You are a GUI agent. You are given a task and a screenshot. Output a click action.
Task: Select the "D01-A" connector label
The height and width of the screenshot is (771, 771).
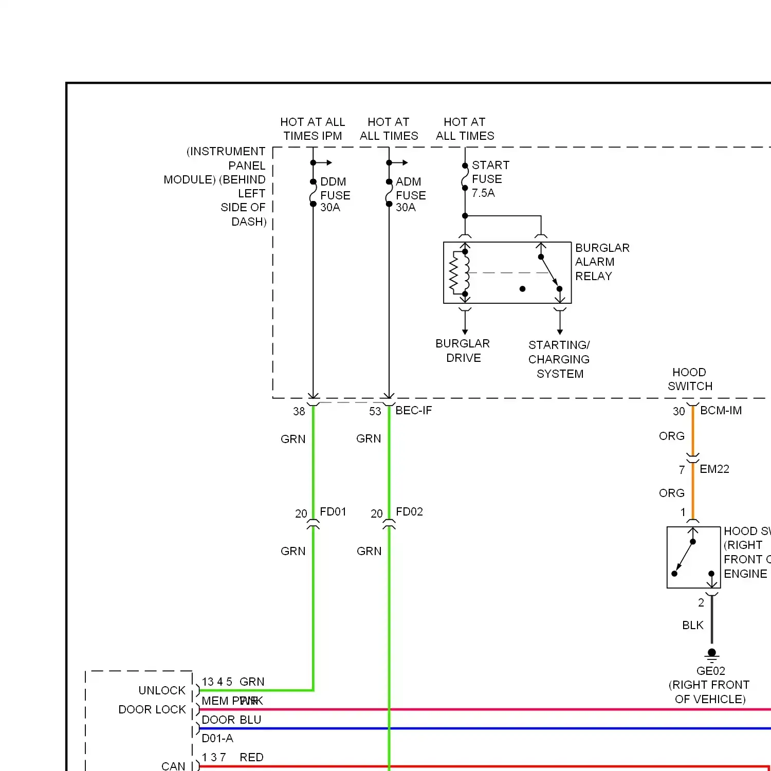tap(217, 738)
